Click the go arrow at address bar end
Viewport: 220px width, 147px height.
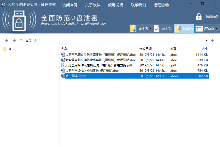point(212,41)
